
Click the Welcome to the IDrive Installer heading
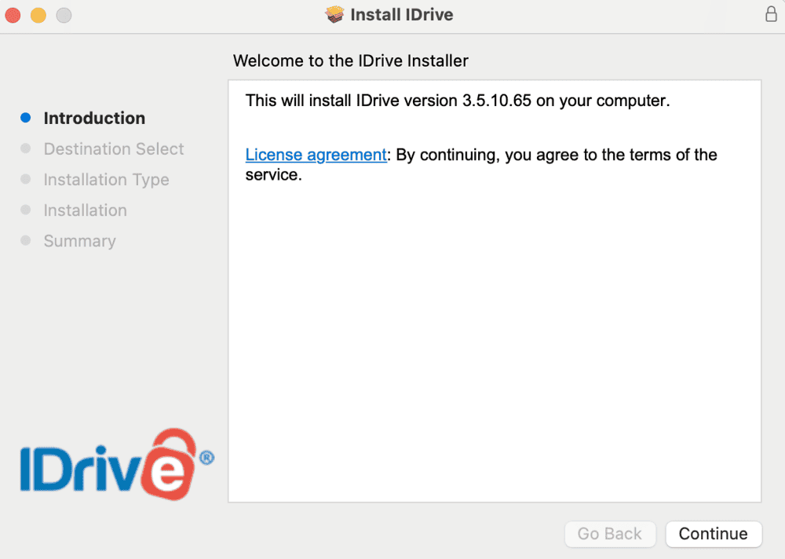click(x=350, y=60)
